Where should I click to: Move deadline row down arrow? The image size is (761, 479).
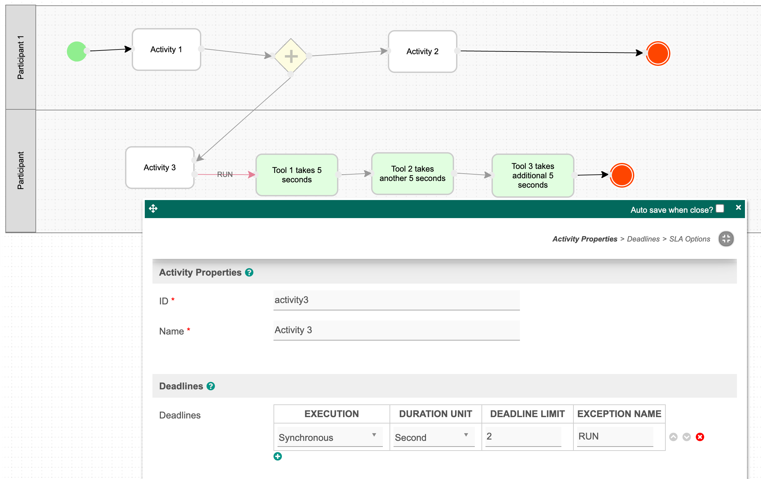click(x=686, y=437)
